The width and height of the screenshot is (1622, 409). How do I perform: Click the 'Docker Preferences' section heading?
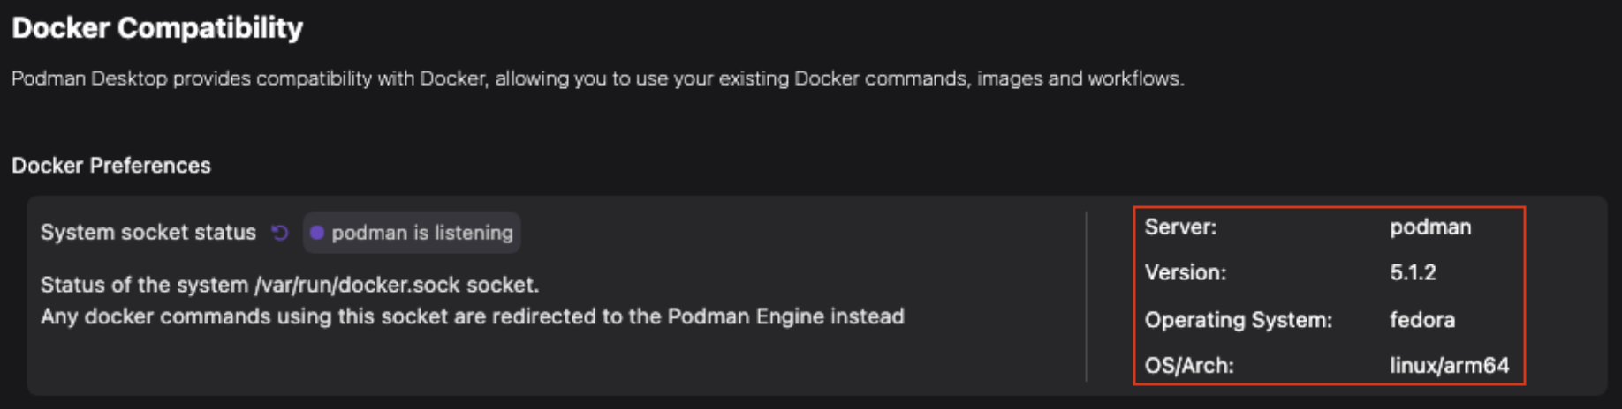click(x=111, y=166)
